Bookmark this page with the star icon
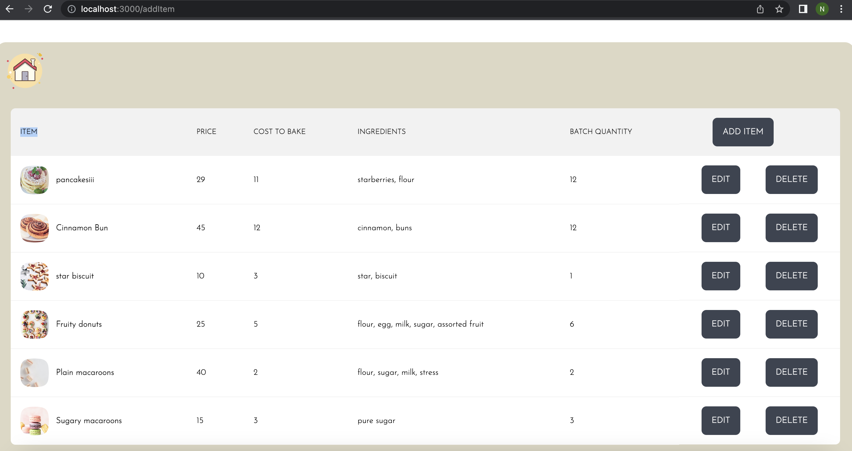 pos(779,9)
